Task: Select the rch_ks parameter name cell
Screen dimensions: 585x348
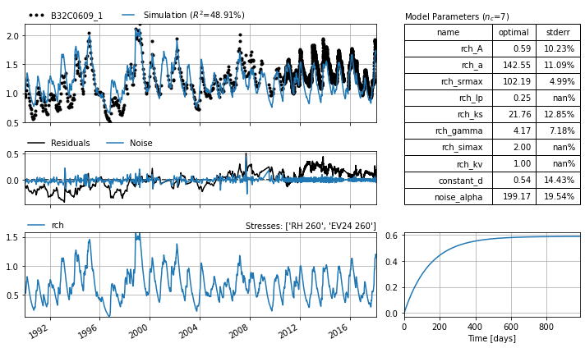Action: point(449,114)
